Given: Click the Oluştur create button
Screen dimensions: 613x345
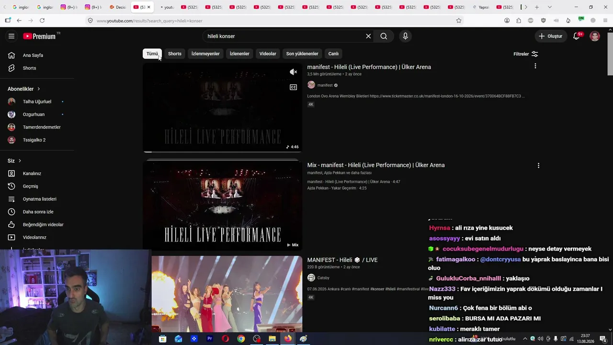Looking at the screenshot, I should pyautogui.click(x=551, y=36).
